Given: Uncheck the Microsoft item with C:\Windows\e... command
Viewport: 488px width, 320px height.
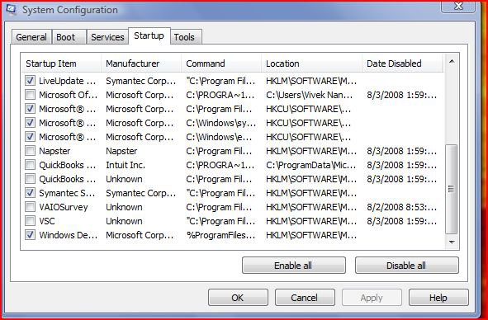Looking at the screenshot, I should pyautogui.click(x=30, y=137).
